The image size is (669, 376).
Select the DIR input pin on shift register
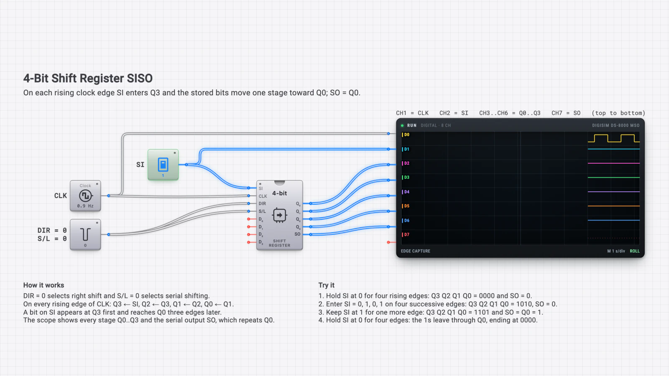click(x=249, y=203)
